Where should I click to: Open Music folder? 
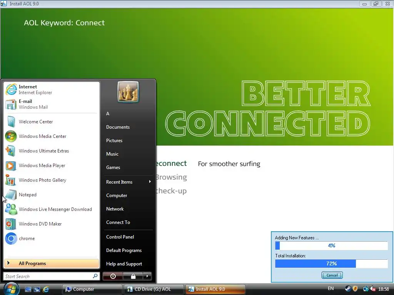[128, 154]
